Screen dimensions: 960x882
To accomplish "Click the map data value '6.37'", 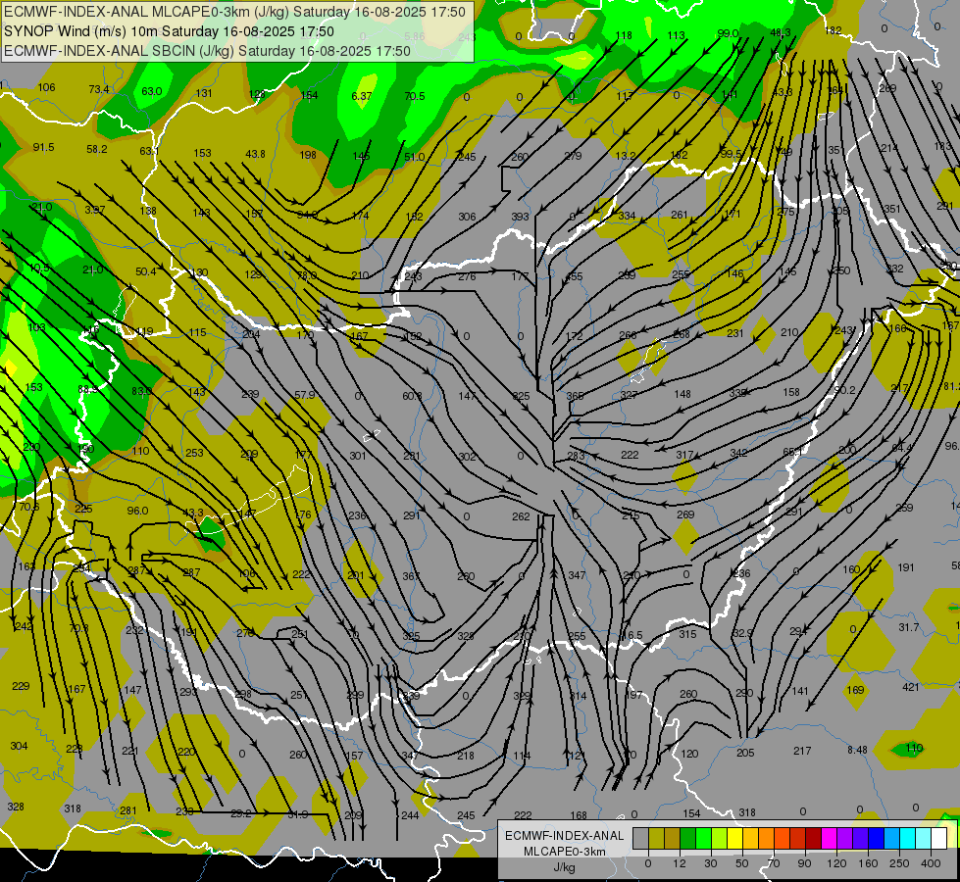I will (361, 96).
